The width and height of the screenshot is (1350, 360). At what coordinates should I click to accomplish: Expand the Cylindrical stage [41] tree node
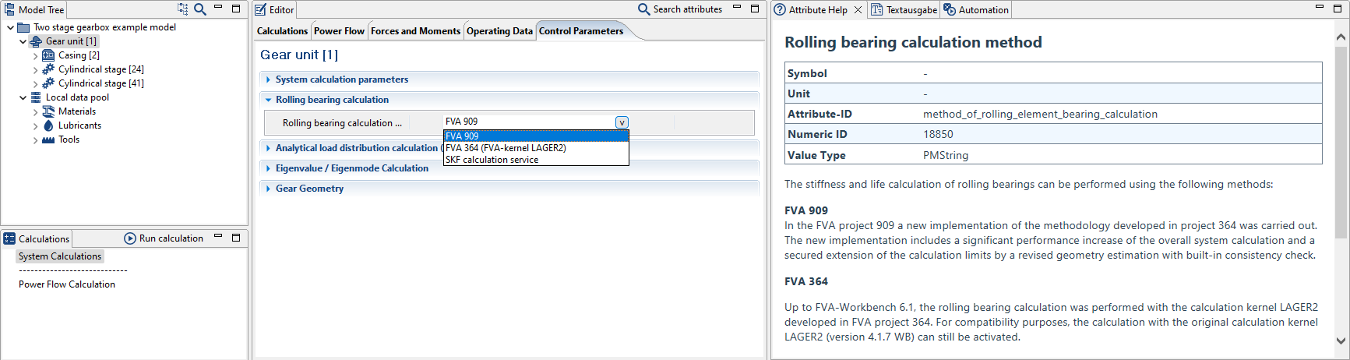click(x=35, y=83)
